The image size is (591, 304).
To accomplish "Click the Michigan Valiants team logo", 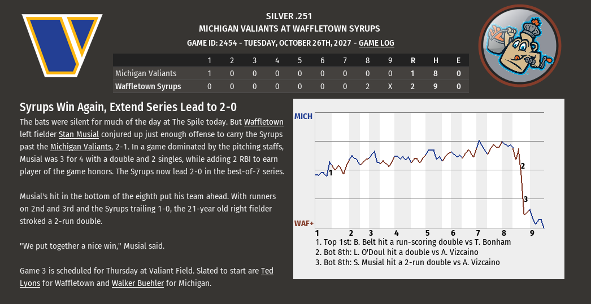I will (x=62, y=45).
